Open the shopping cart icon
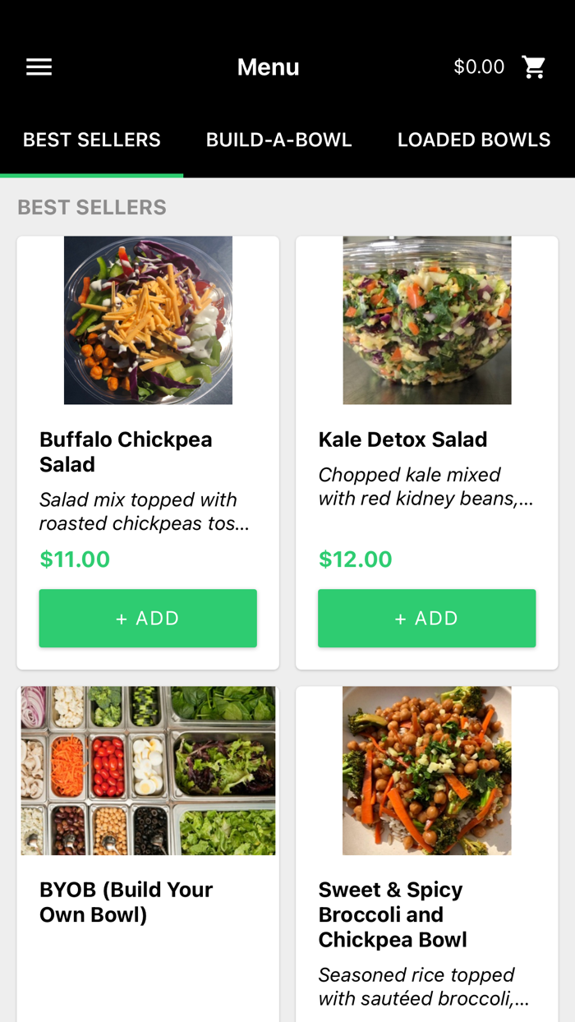This screenshot has width=575, height=1022. [x=534, y=67]
